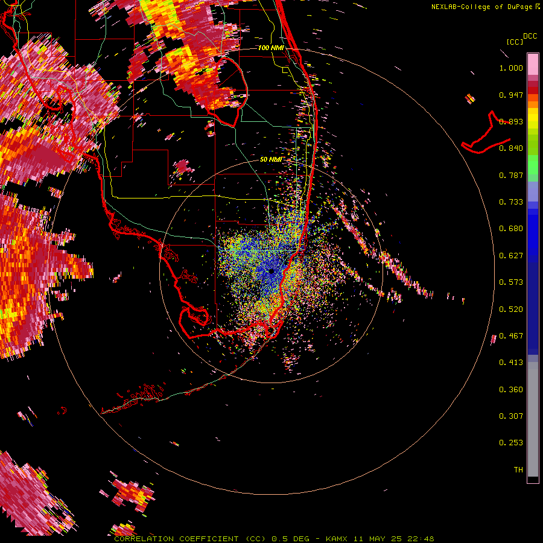Viewport: 543px width, 543px height.
Task: Select the 0.467 scale value
Action: [511, 336]
